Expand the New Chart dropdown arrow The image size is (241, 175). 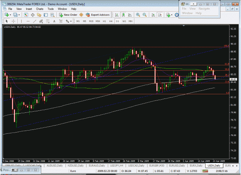click(x=10, y=15)
